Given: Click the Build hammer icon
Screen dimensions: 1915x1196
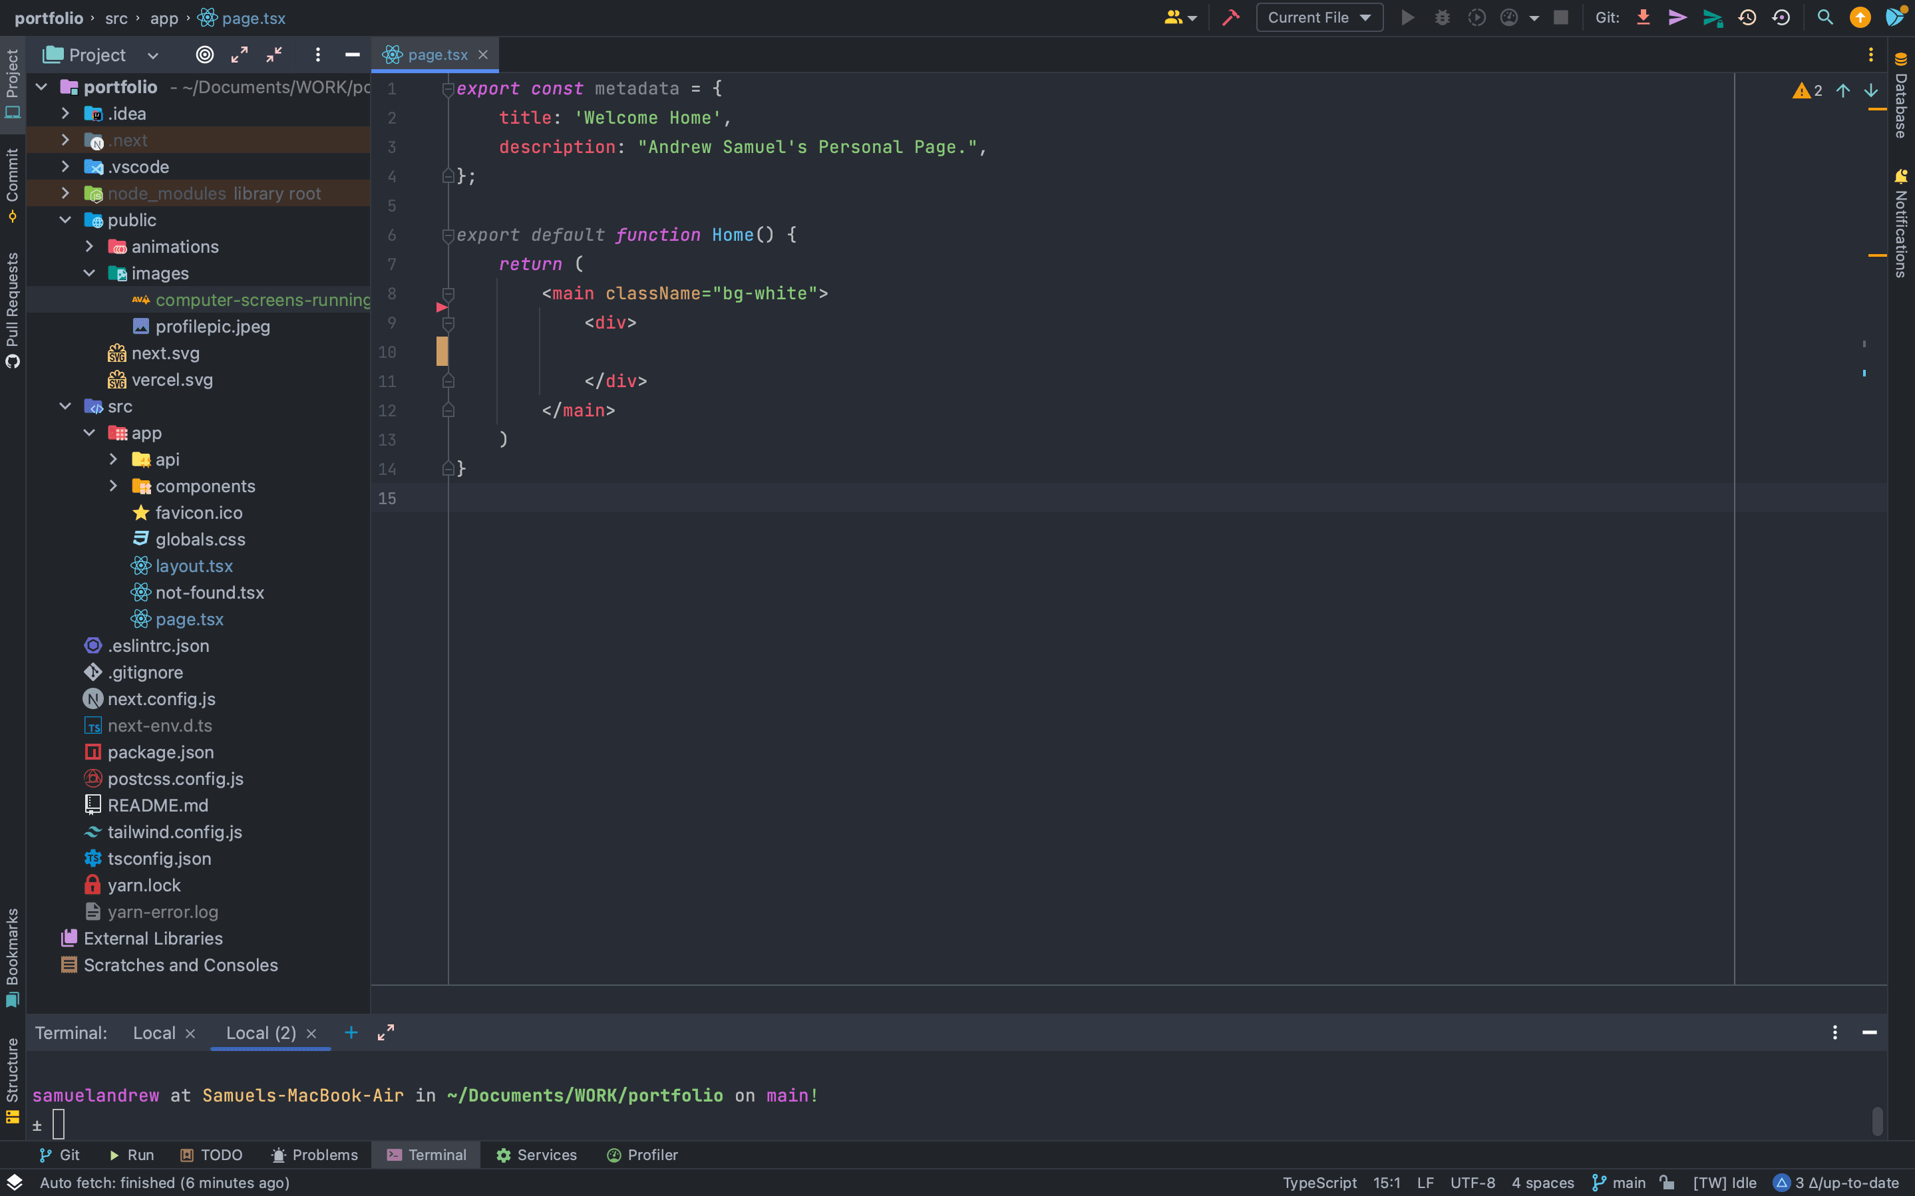Looking at the screenshot, I should [x=1231, y=17].
